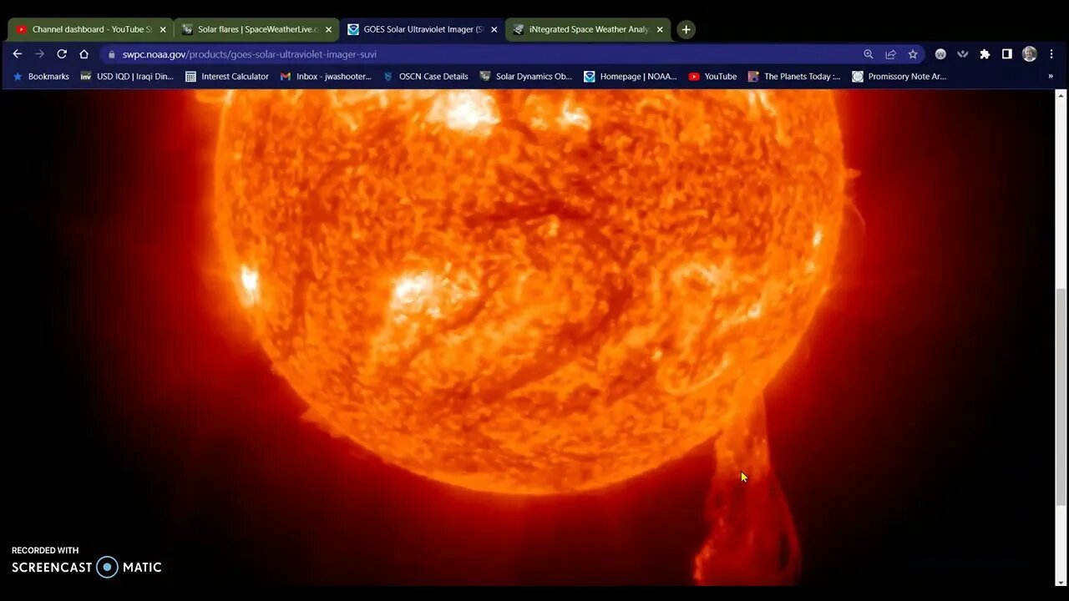Open the Chrome profile avatar
Viewport: 1069px width, 601px height.
pyautogui.click(x=1030, y=54)
